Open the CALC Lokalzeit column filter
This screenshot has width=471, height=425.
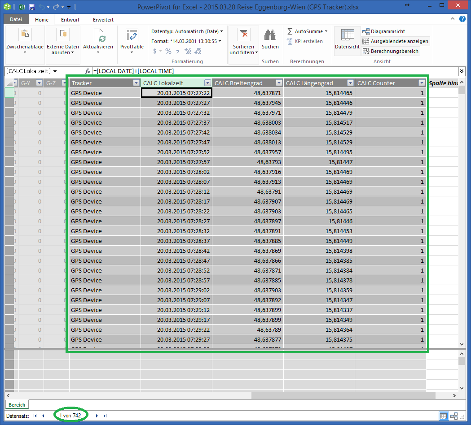207,82
